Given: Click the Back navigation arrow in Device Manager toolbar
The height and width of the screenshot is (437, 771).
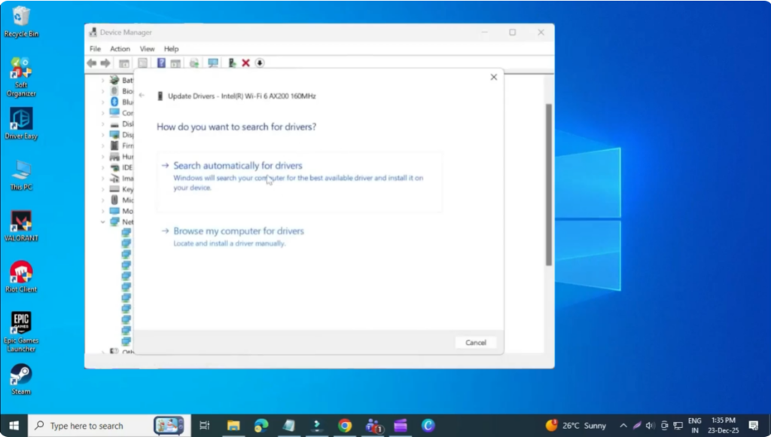Looking at the screenshot, I should click(93, 63).
